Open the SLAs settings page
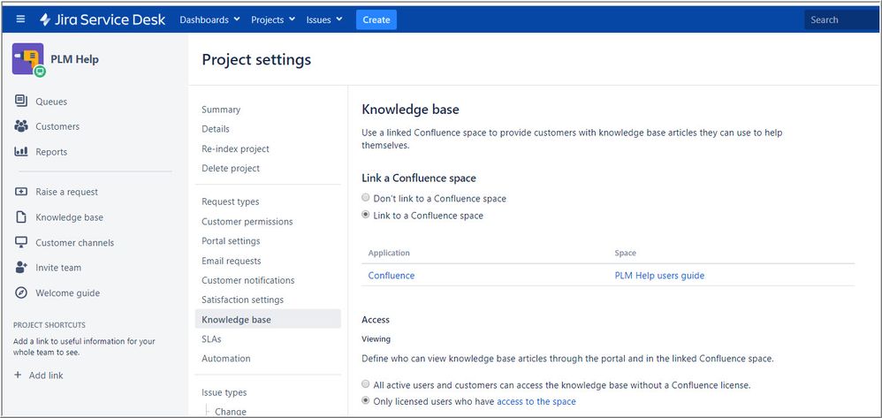The image size is (882, 418). [x=211, y=339]
